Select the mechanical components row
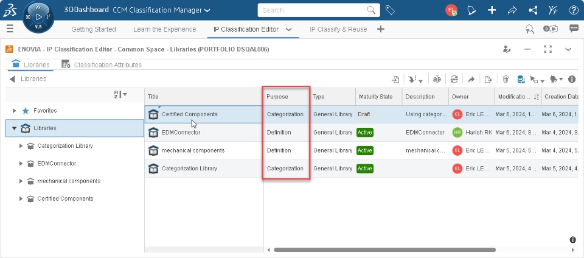 click(193, 150)
